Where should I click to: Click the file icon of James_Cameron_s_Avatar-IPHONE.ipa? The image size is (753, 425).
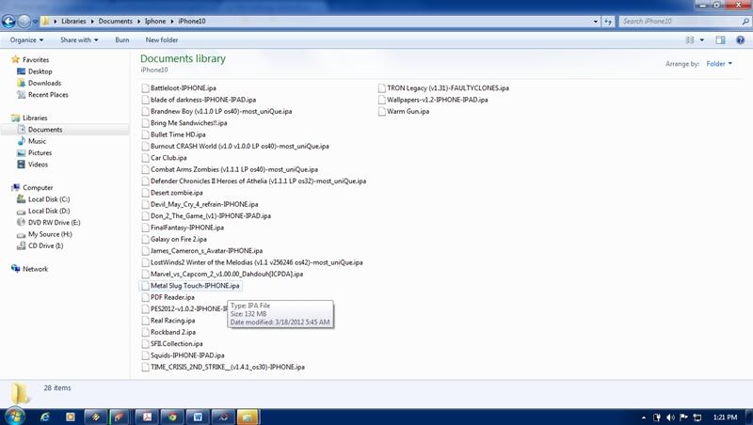[146, 251]
